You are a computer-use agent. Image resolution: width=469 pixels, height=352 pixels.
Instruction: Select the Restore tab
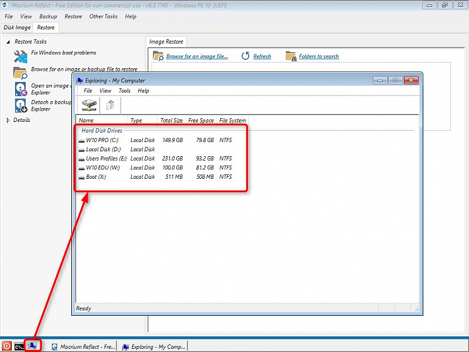coord(46,28)
